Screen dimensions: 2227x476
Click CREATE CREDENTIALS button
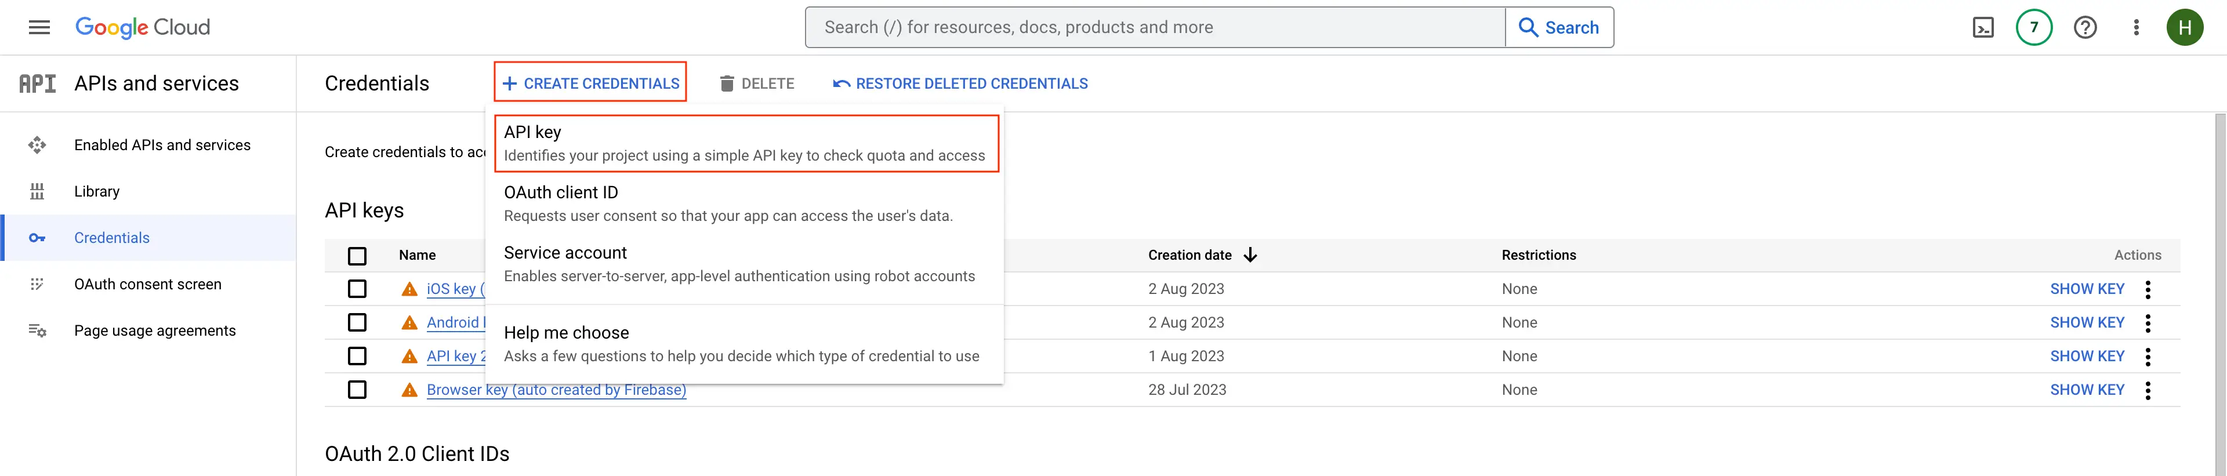tap(590, 82)
